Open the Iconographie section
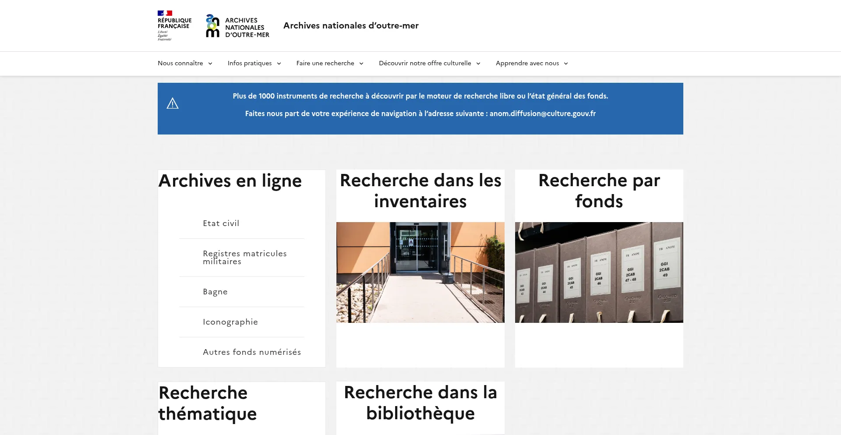The width and height of the screenshot is (841, 435). pyautogui.click(x=230, y=322)
